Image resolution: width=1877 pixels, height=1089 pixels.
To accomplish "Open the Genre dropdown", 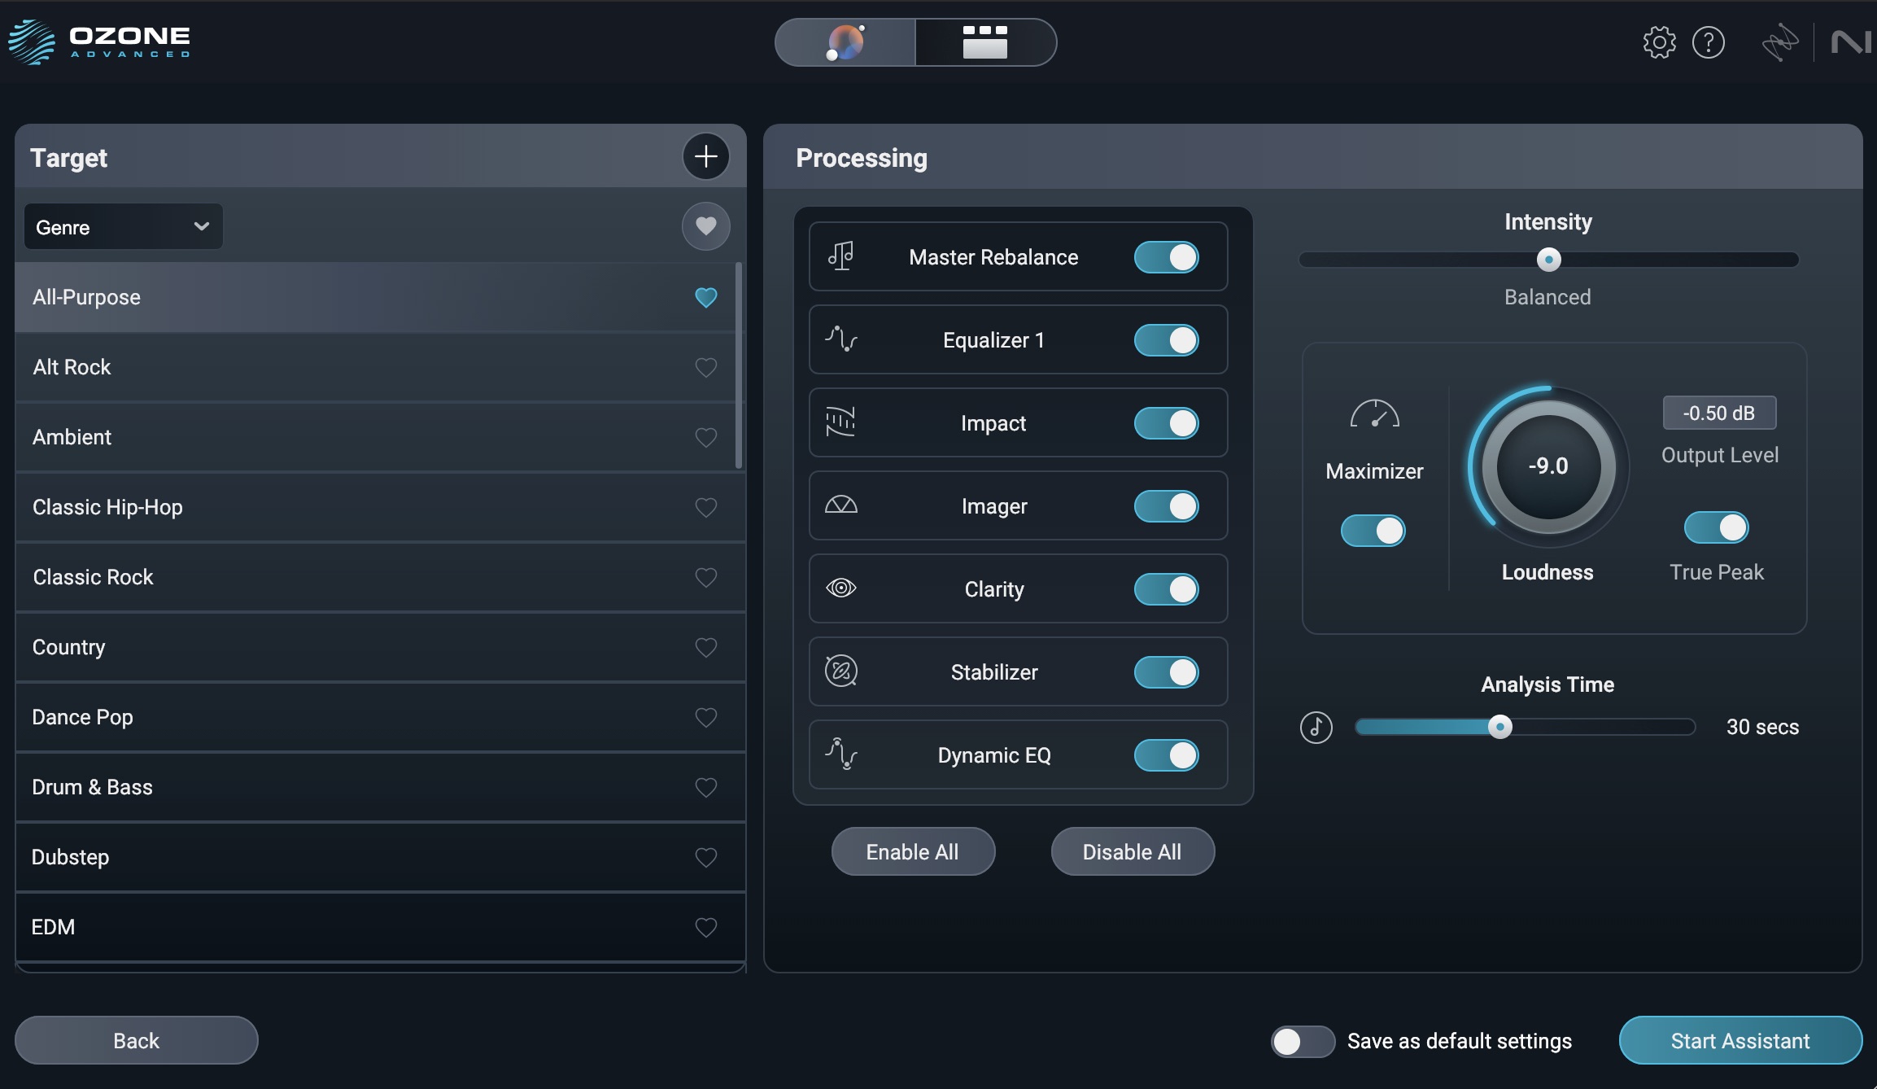I will tap(123, 227).
